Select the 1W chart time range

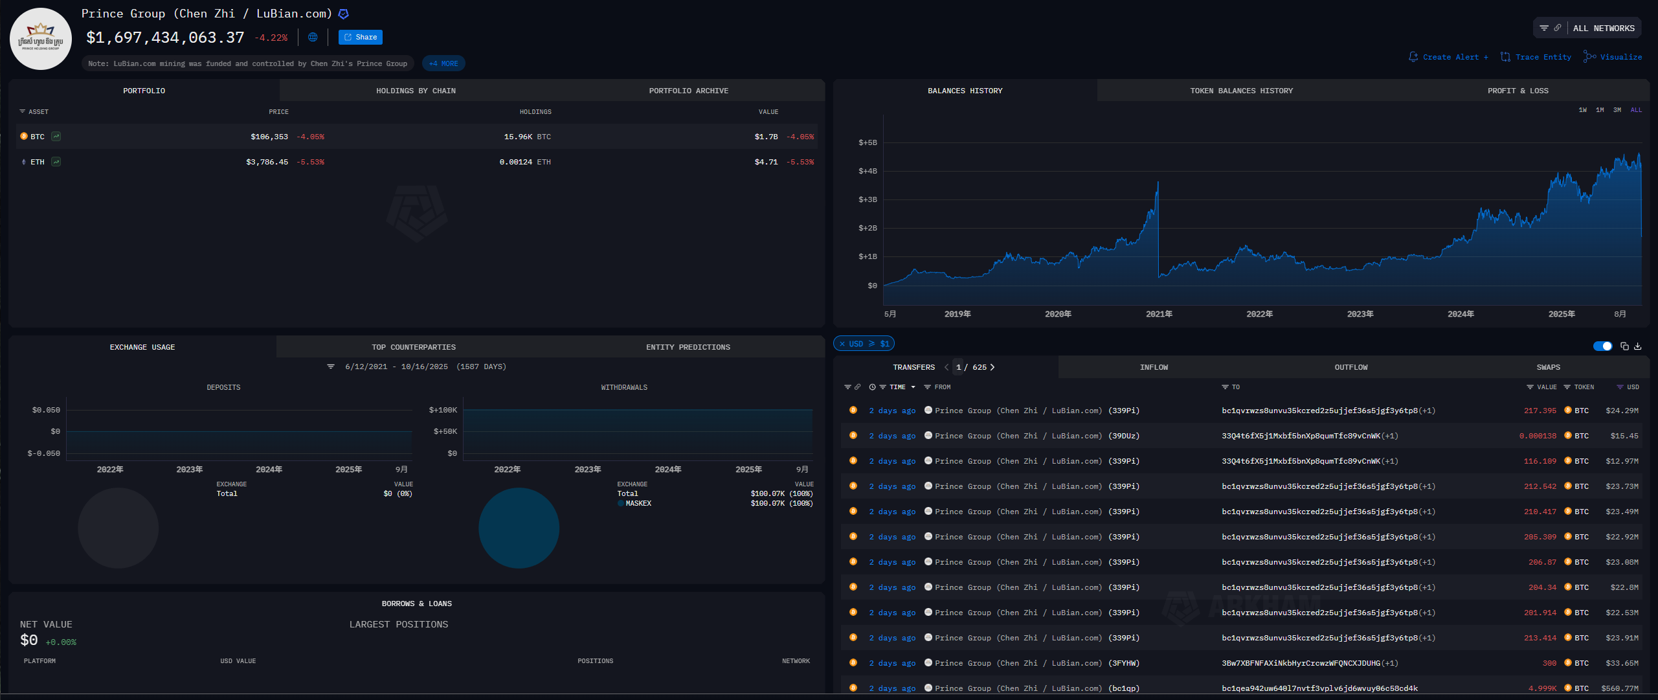pos(1582,110)
